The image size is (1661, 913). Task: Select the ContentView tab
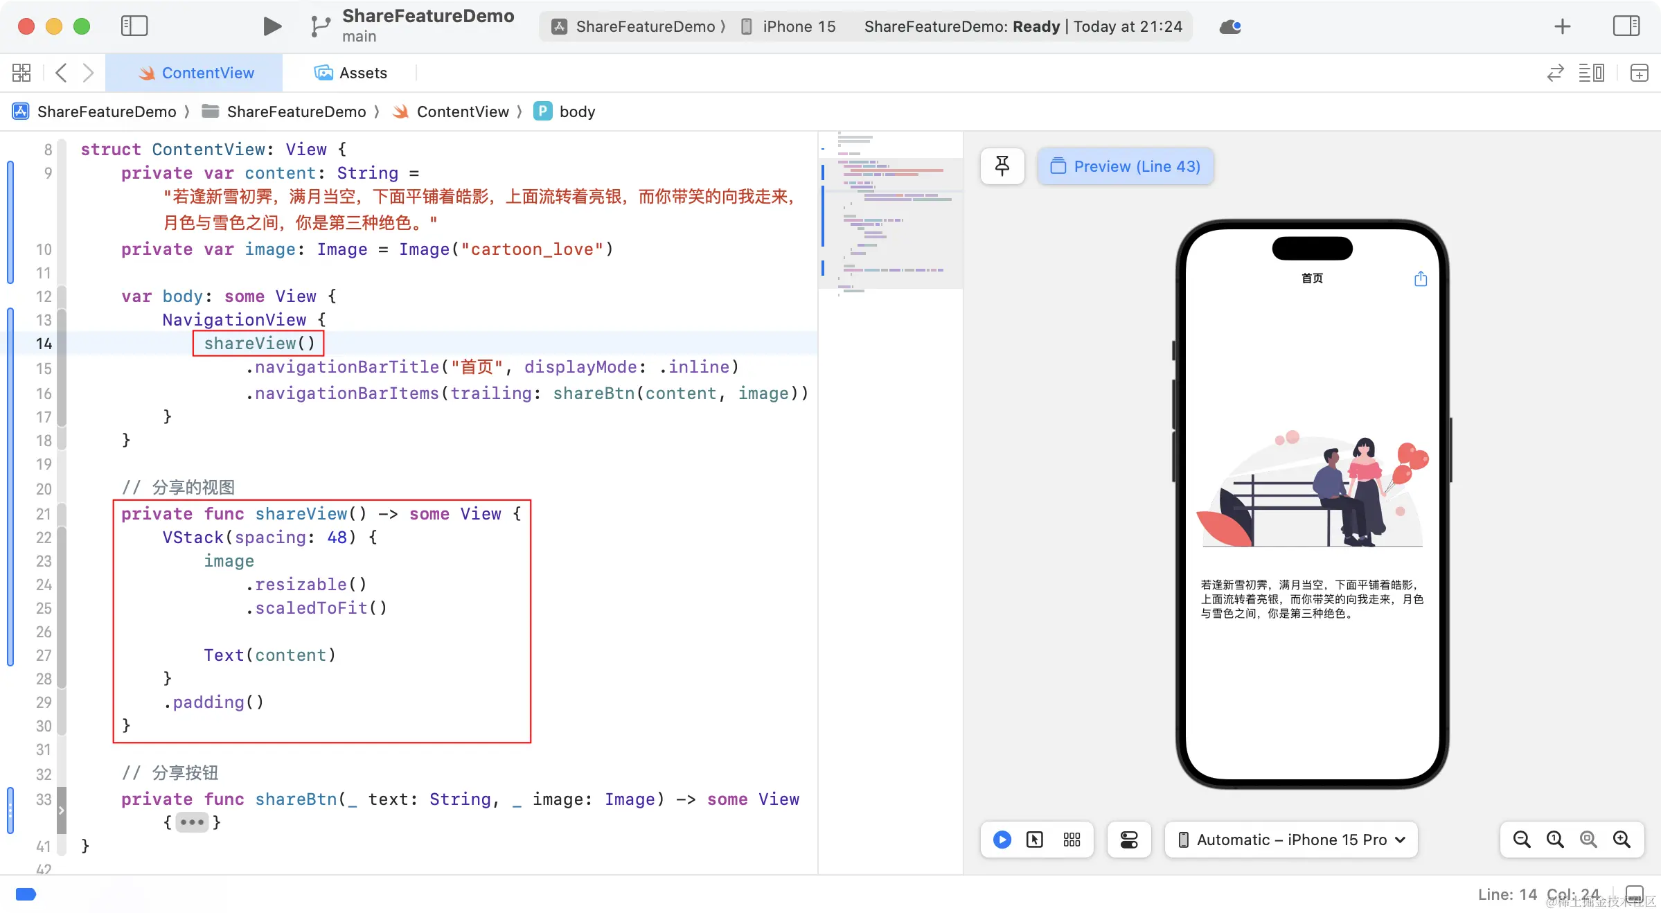tap(196, 73)
